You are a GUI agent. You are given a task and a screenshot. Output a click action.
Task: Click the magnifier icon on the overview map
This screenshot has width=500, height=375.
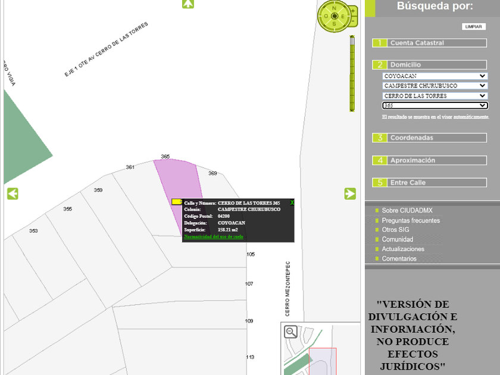[x=290, y=332]
